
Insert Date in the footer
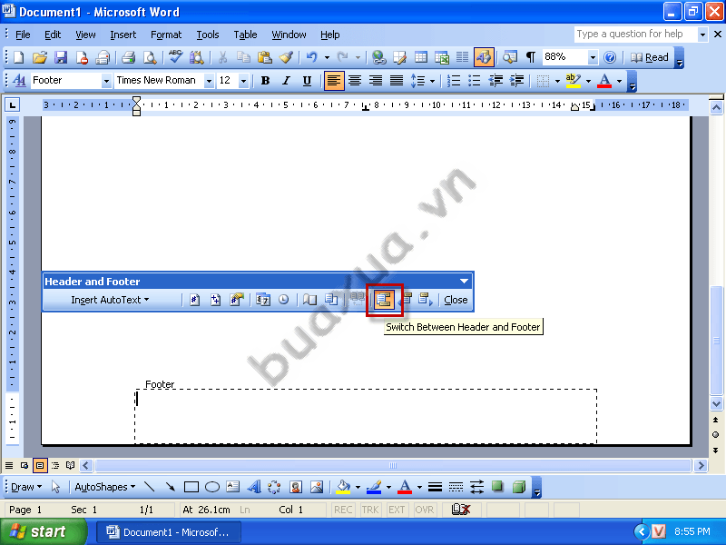coord(263,300)
